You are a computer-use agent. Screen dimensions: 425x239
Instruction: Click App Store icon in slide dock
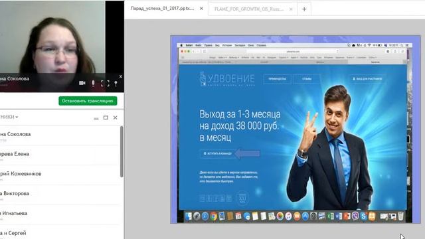(305, 216)
